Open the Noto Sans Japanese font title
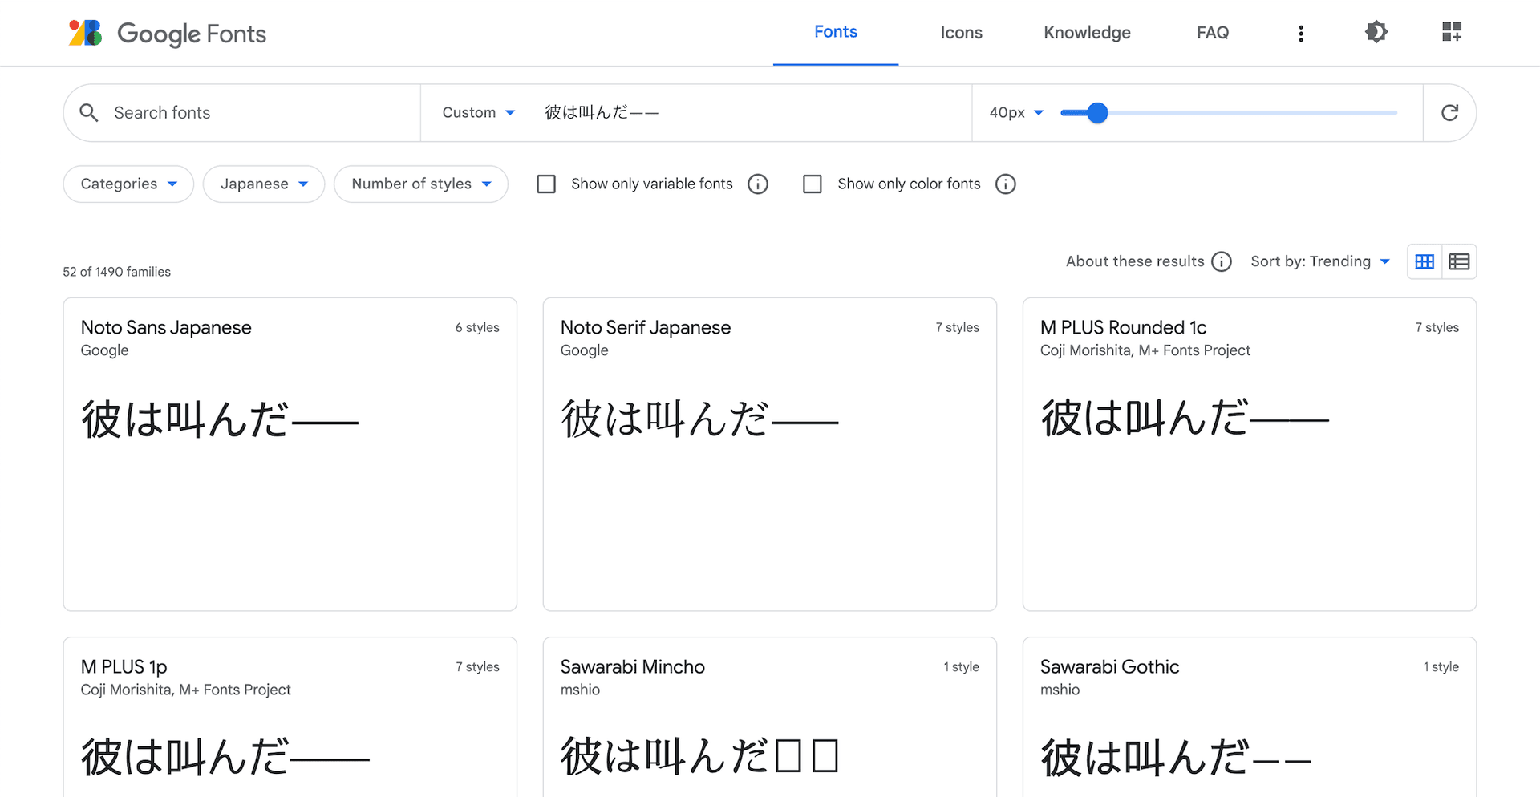The height and width of the screenshot is (797, 1540). click(x=166, y=327)
